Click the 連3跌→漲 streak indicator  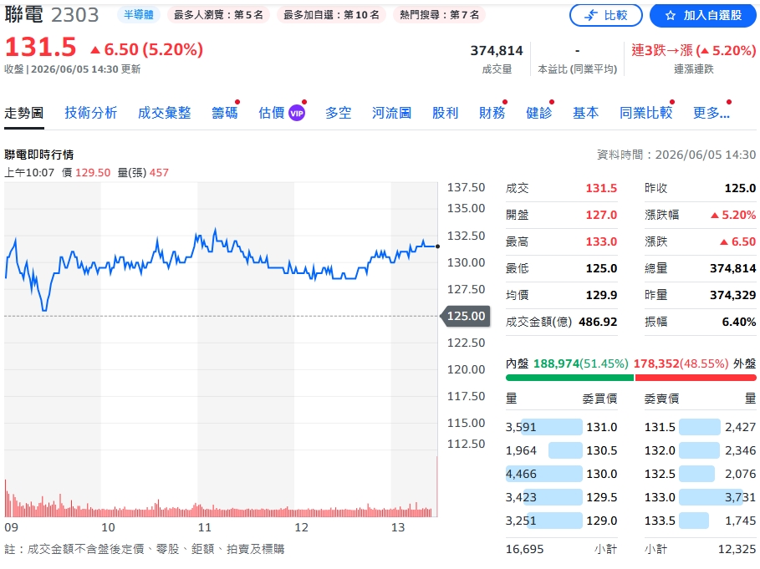694,50
